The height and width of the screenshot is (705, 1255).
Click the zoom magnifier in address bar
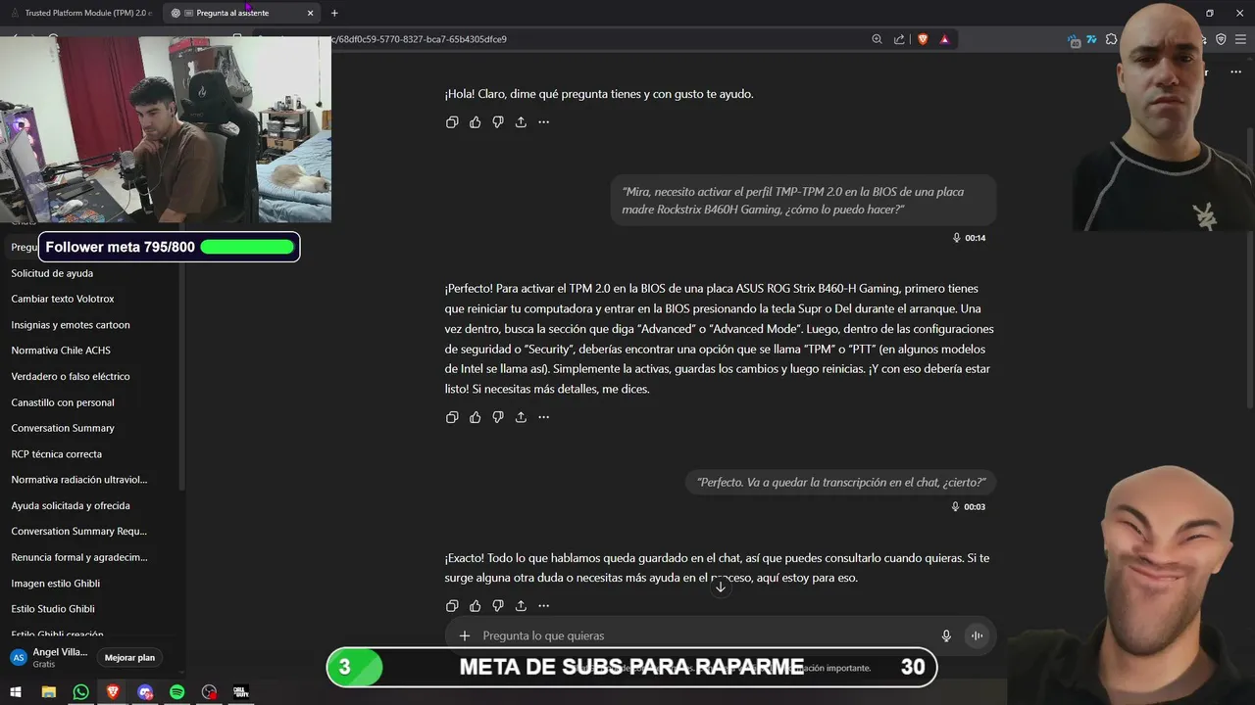point(877,39)
